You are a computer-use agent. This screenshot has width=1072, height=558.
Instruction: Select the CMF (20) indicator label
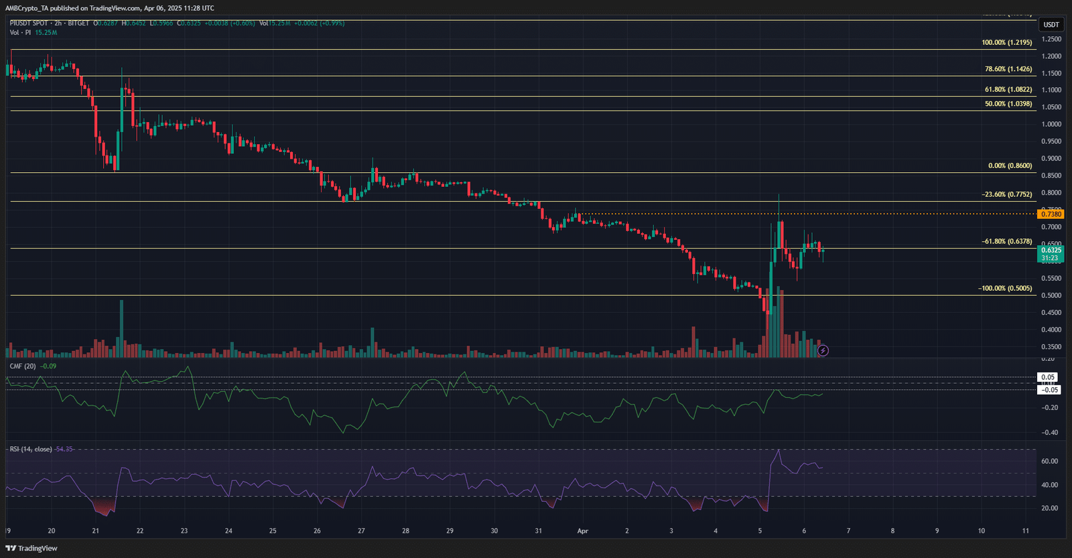pos(23,366)
